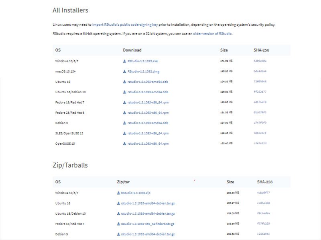The width and height of the screenshot is (321, 240).
Task: Open debian.tar.gz link for Debian 9
Action: [x=148, y=234]
